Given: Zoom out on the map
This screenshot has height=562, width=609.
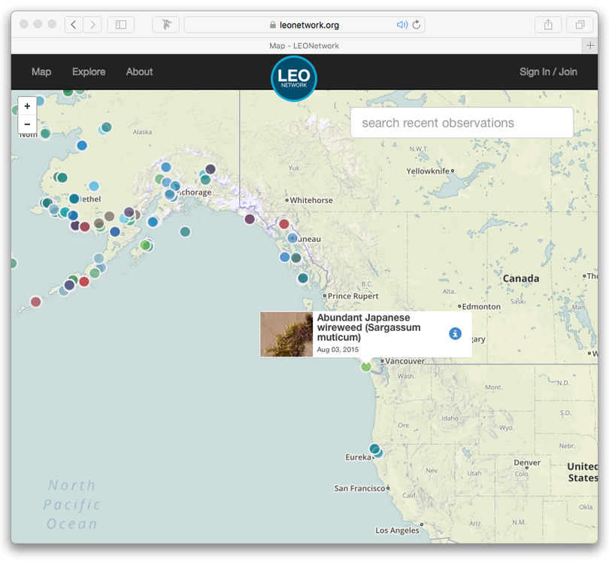Looking at the screenshot, I should [x=28, y=124].
